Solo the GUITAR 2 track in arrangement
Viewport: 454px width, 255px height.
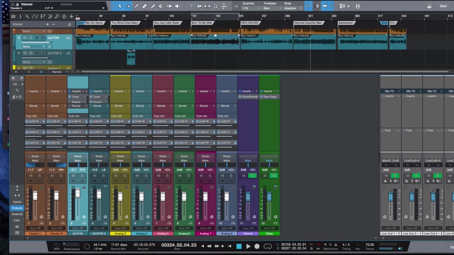[31, 53]
